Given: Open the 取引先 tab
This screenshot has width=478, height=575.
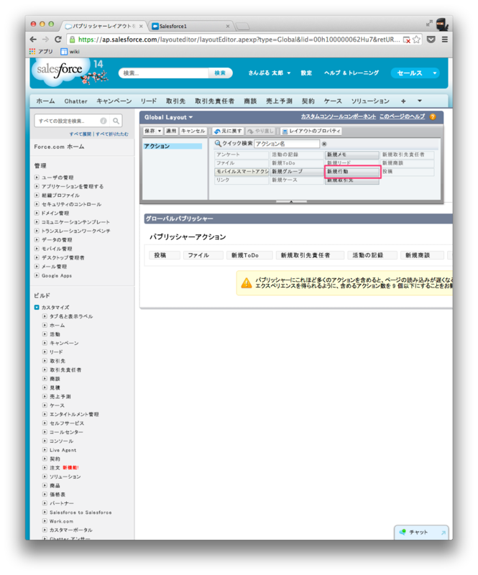Looking at the screenshot, I should click(x=175, y=101).
